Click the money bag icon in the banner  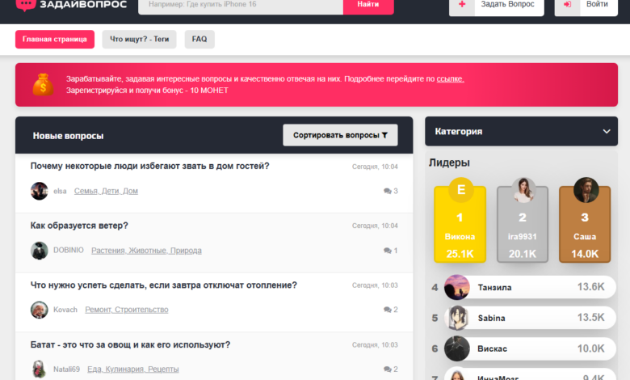point(43,84)
